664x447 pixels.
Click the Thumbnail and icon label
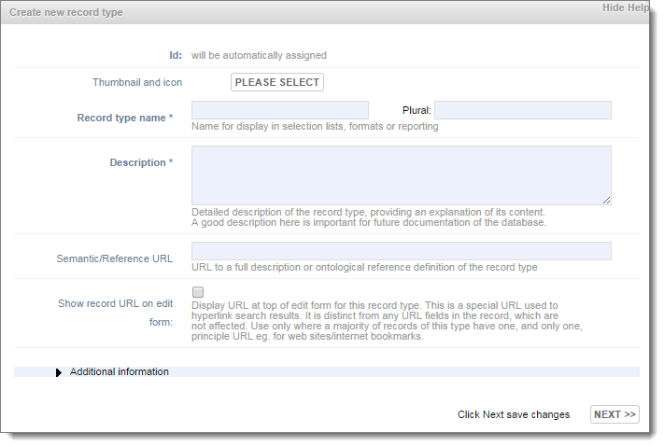137,82
